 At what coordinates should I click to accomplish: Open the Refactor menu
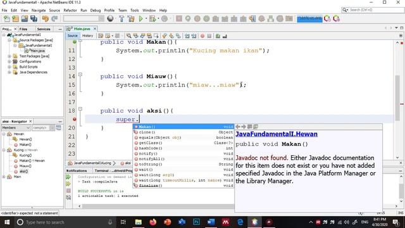tap(70, 10)
